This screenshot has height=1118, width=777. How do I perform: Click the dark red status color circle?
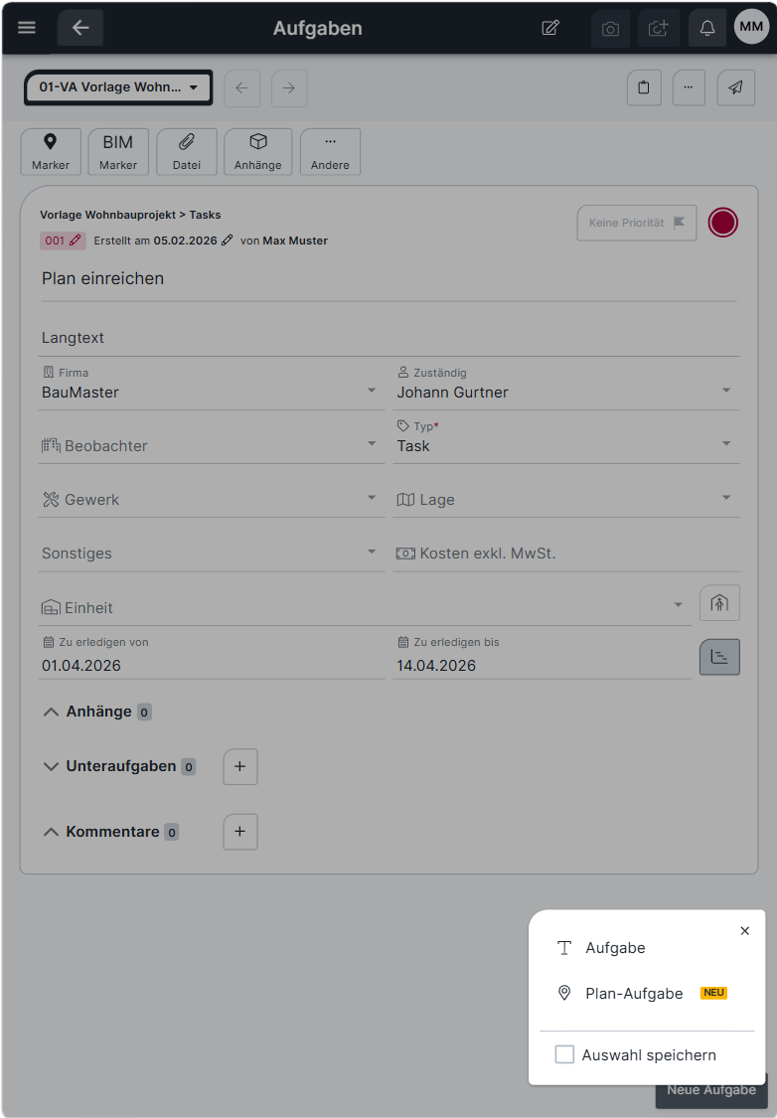[722, 223]
